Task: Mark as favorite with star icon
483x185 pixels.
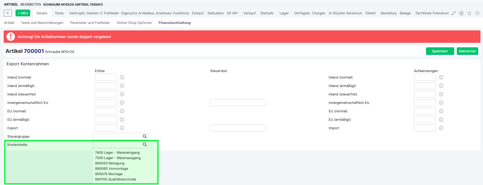Action: [469, 13]
